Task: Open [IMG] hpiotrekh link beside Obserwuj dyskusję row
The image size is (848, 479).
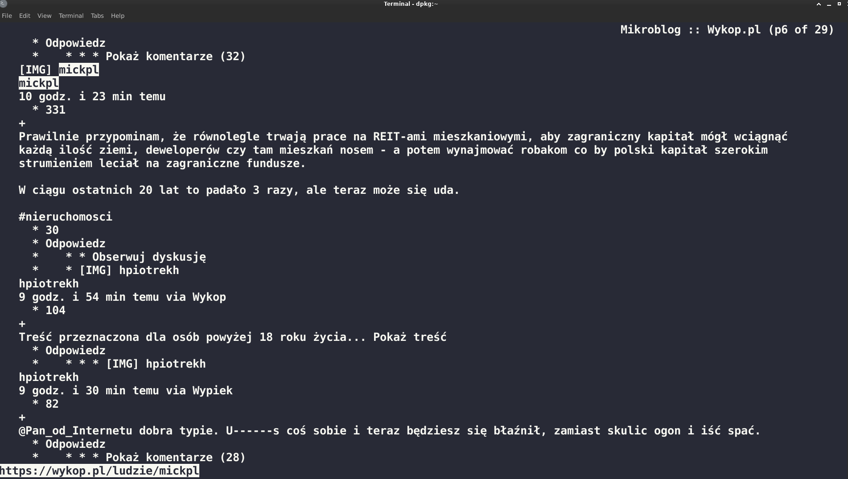Action: click(x=129, y=270)
